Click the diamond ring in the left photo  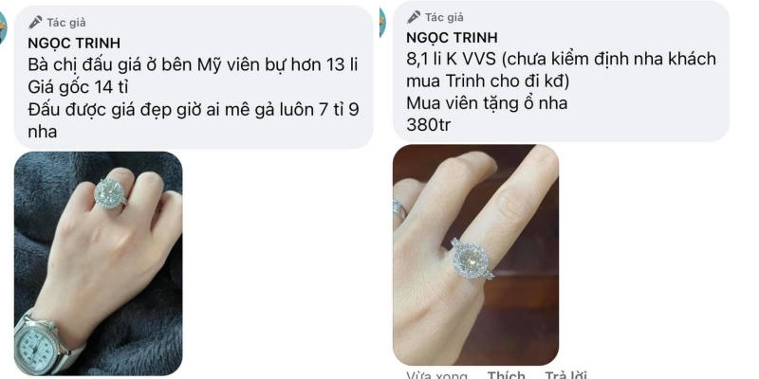(110, 193)
